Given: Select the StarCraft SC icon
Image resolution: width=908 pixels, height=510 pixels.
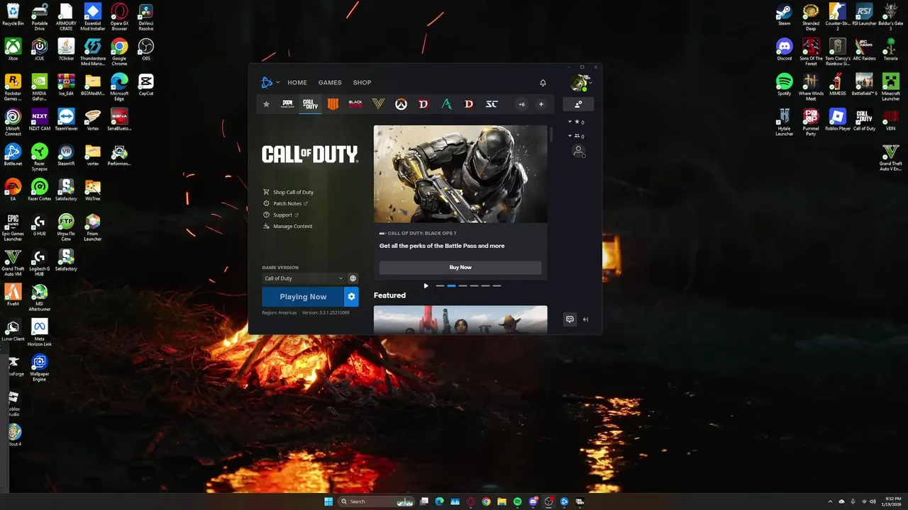Looking at the screenshot, I should 492,104.
